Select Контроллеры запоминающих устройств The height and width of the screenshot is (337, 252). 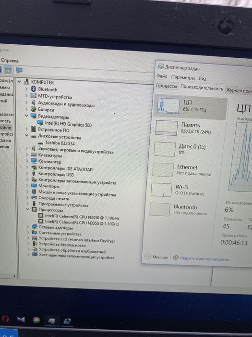(77, 181)
